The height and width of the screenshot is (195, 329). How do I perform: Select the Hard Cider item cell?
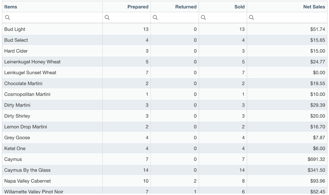[x=16, y=51]
